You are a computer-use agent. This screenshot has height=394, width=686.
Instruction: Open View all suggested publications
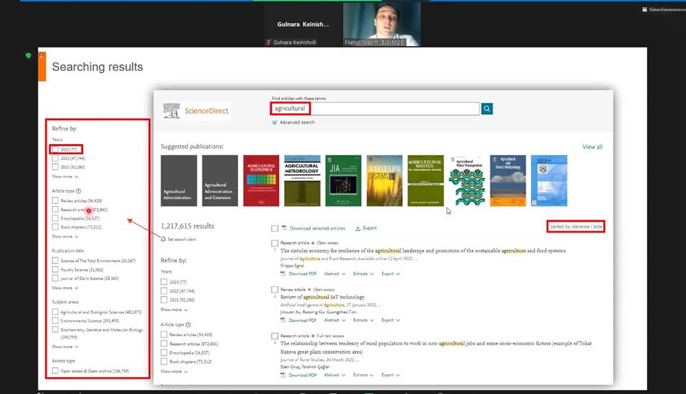coord(592,147)
